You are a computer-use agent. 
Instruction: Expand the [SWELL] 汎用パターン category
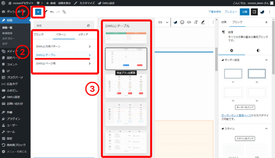coord(64,47)
